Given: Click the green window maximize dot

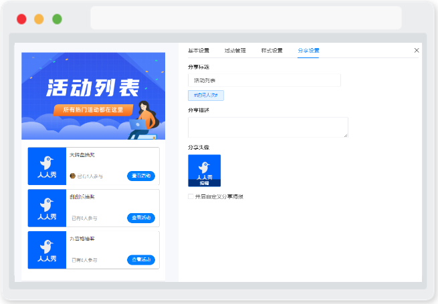Looking at the screenshot, I should (x=57, y=19).
